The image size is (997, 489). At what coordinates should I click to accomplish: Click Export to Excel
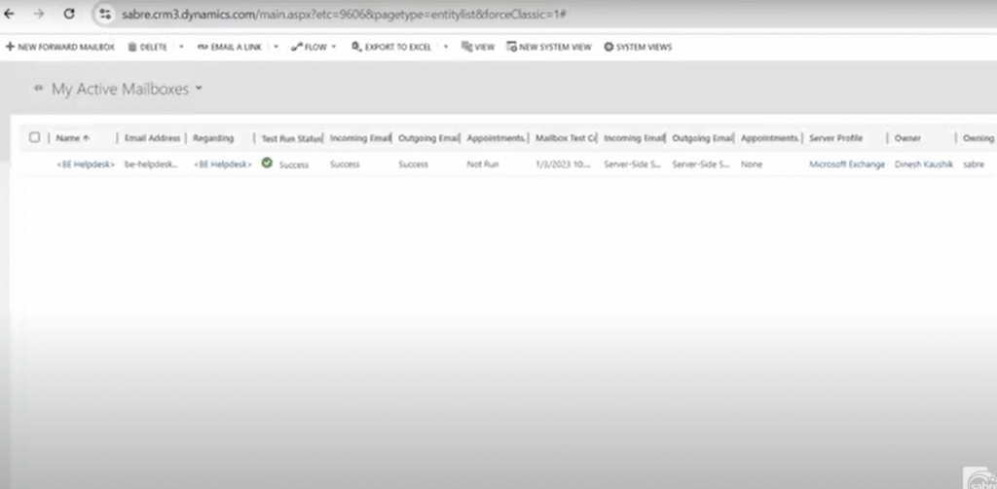(x=392, y=47)
